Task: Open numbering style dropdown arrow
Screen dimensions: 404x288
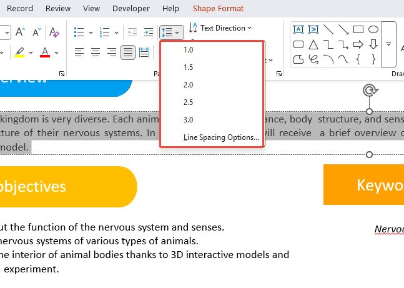Action: pos(117,32)
